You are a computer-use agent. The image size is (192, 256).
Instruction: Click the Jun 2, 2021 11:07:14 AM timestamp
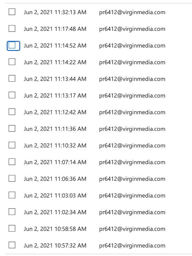coord(55,162)
